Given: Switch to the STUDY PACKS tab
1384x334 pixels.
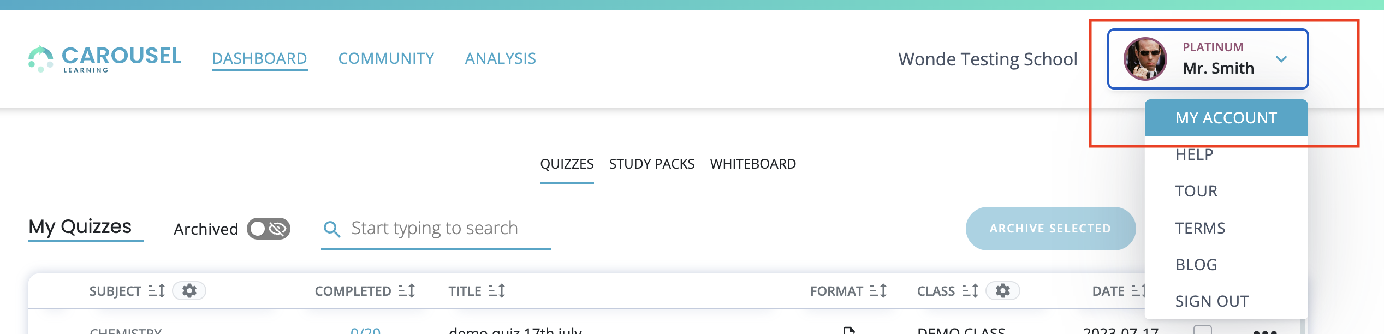Looking at the screenshot, I should click(x=651, y=164).
